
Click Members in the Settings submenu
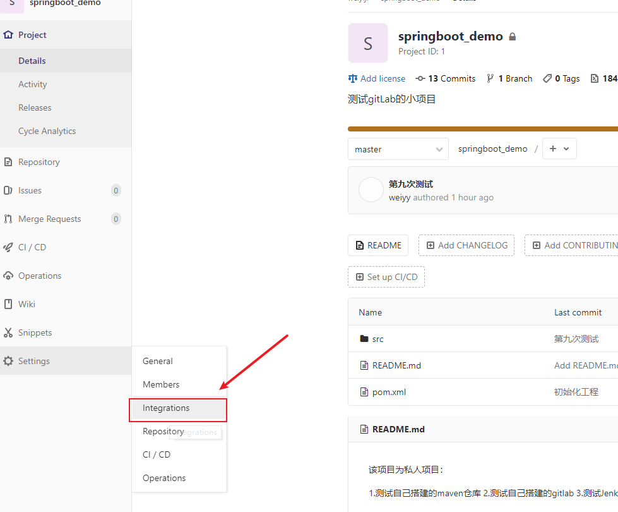(161, 384)
